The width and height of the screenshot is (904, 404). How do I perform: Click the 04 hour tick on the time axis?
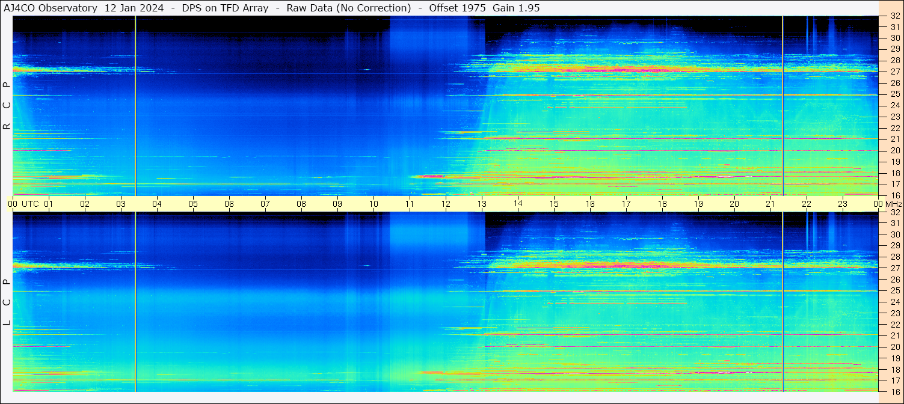157,204
